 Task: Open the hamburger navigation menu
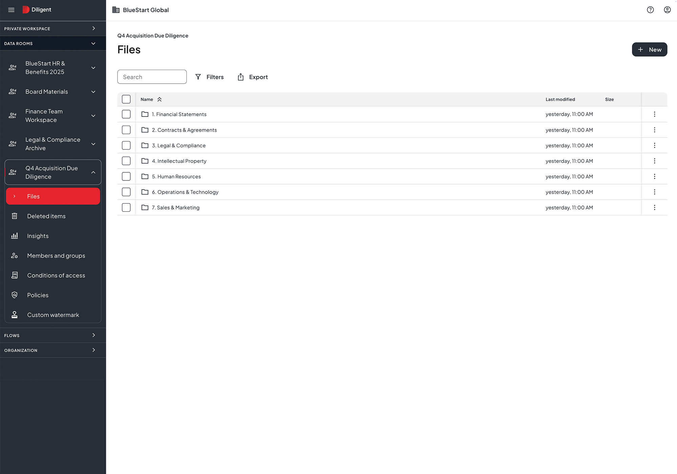click(x=11, y=10)
